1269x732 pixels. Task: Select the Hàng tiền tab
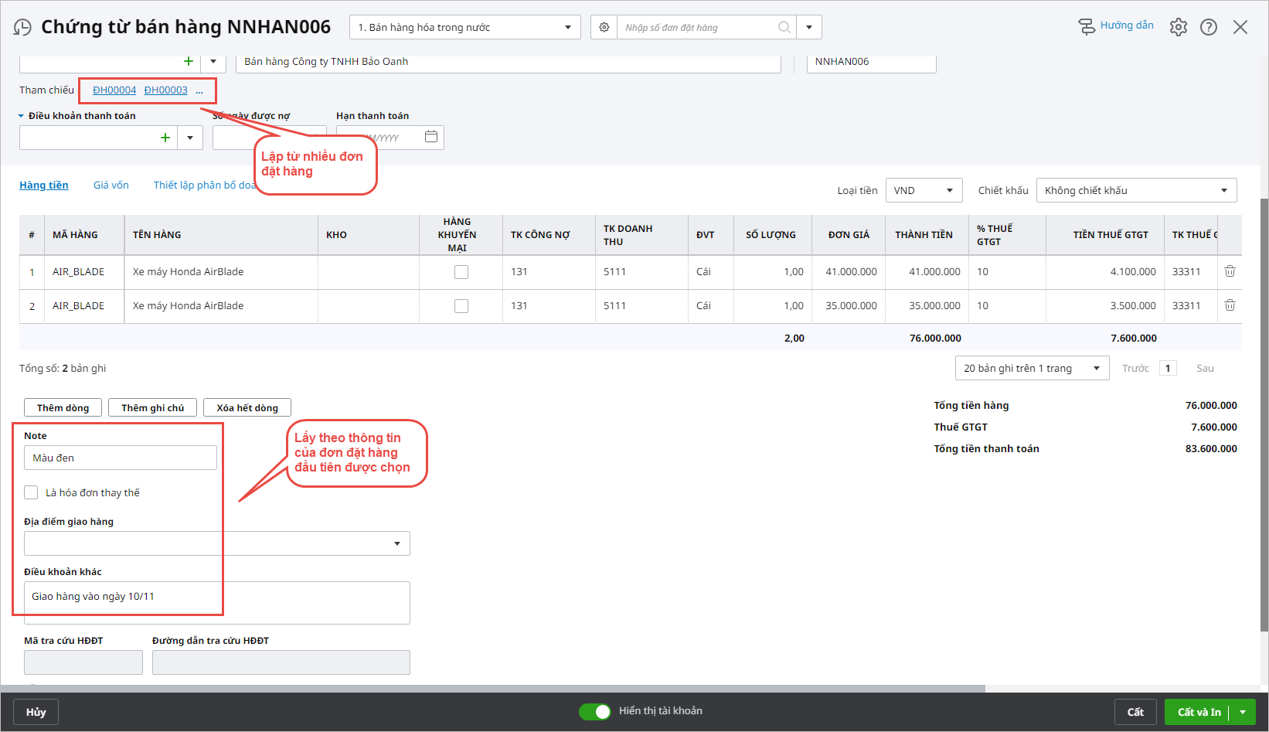tap(44, 186)
